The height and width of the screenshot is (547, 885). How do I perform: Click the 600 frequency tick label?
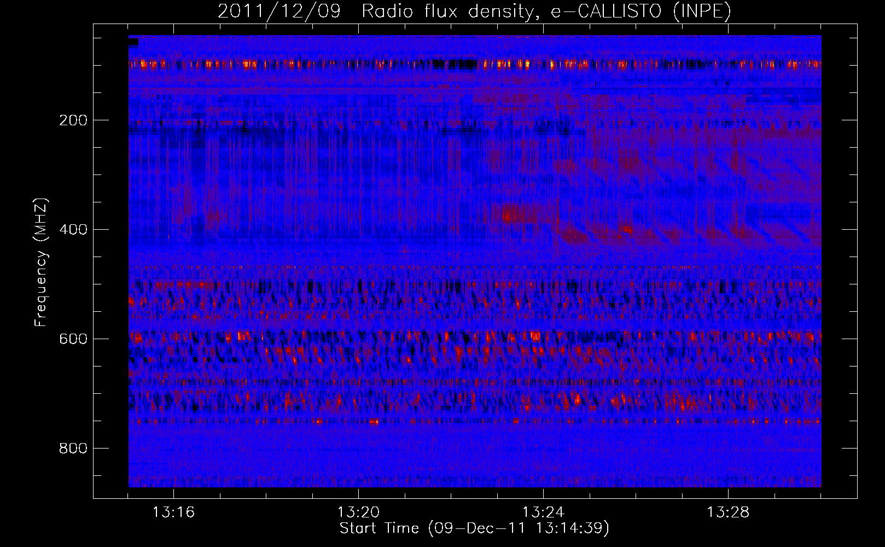point(73,339)
